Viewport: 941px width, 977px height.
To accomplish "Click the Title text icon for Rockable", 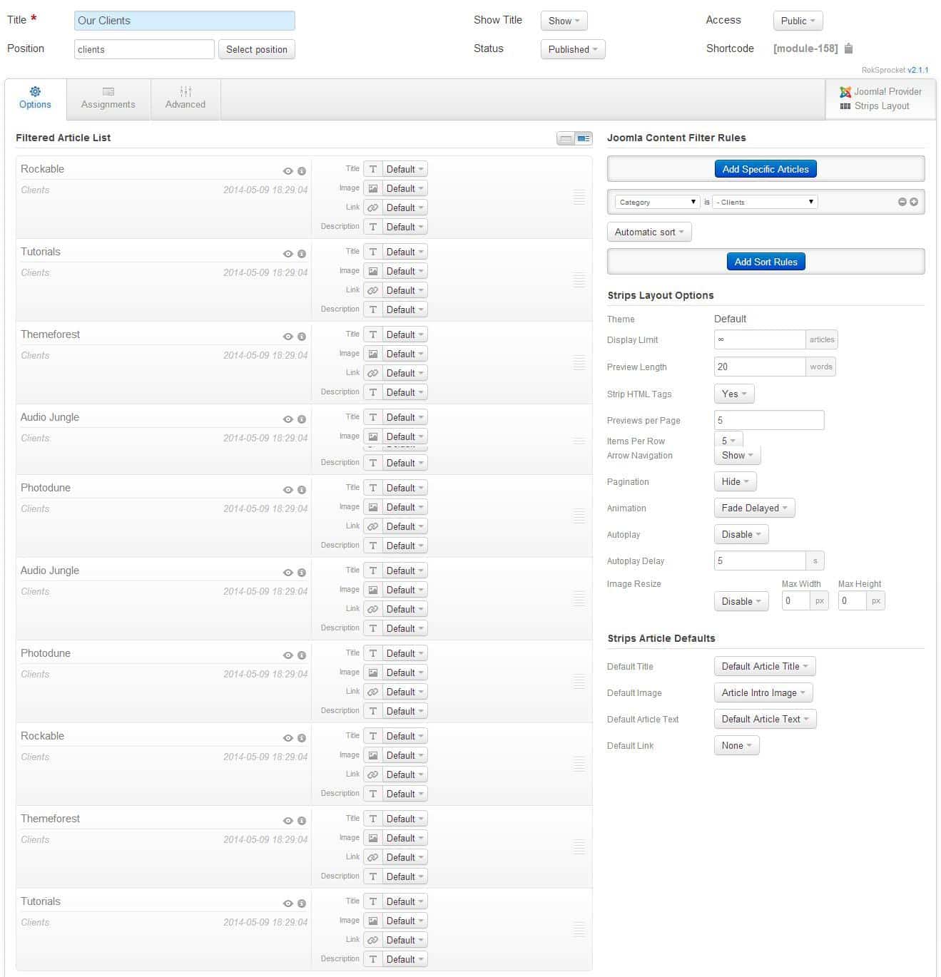I will (x=372, y=169).
